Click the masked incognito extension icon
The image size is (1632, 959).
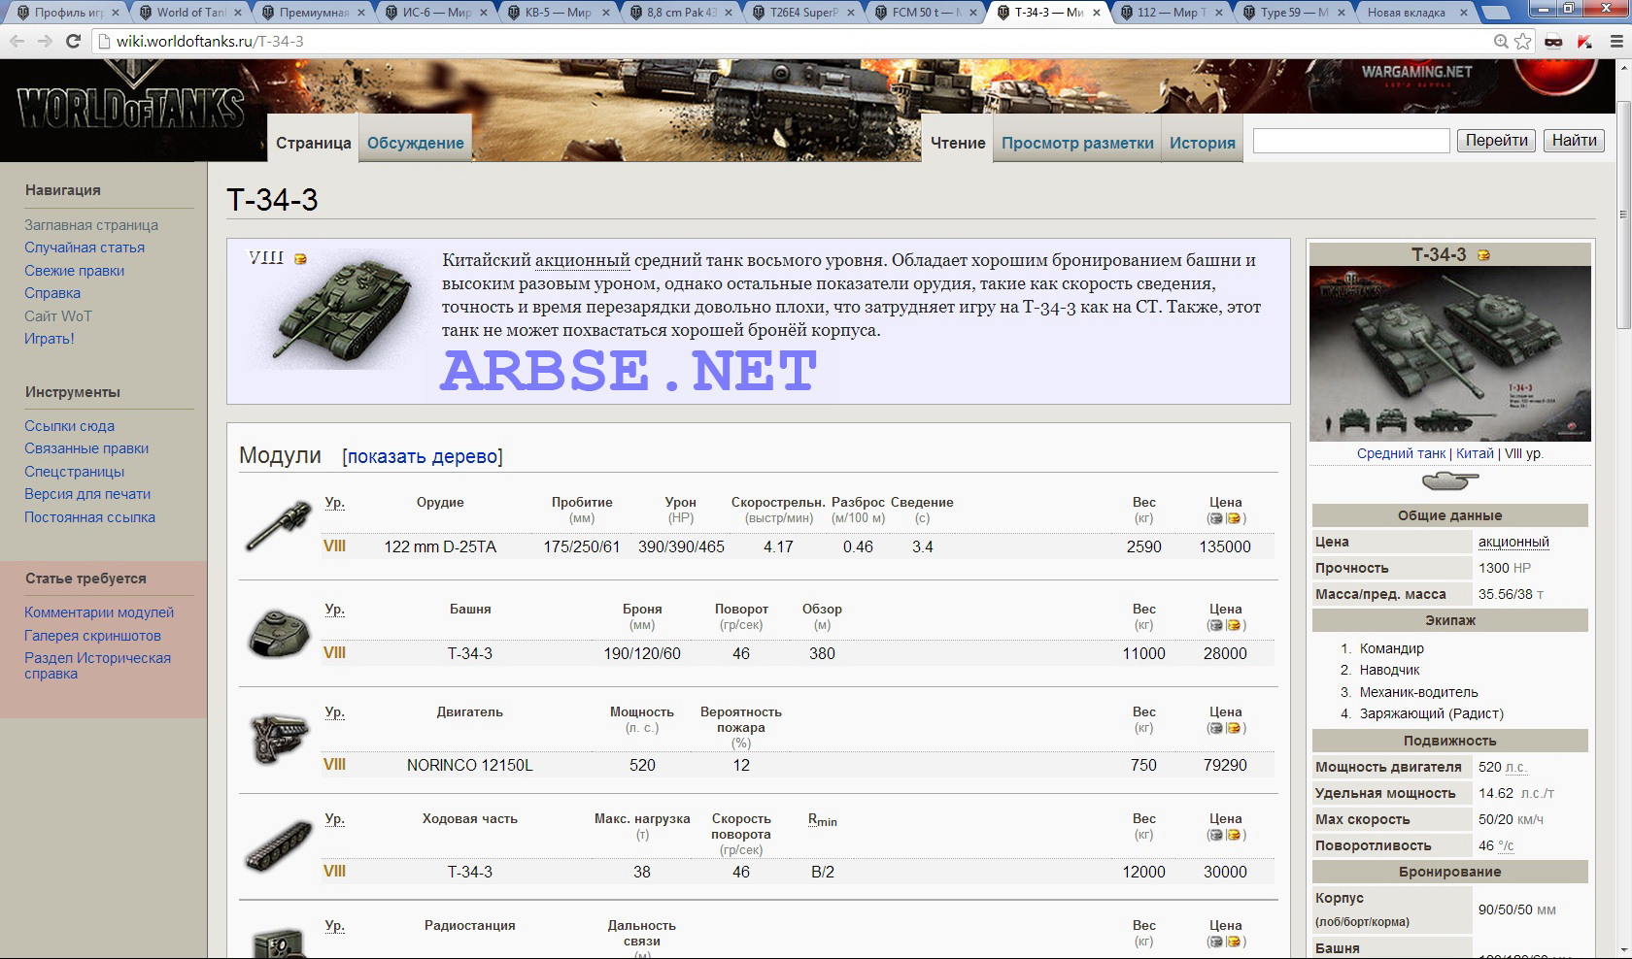tap(1553, 41)
